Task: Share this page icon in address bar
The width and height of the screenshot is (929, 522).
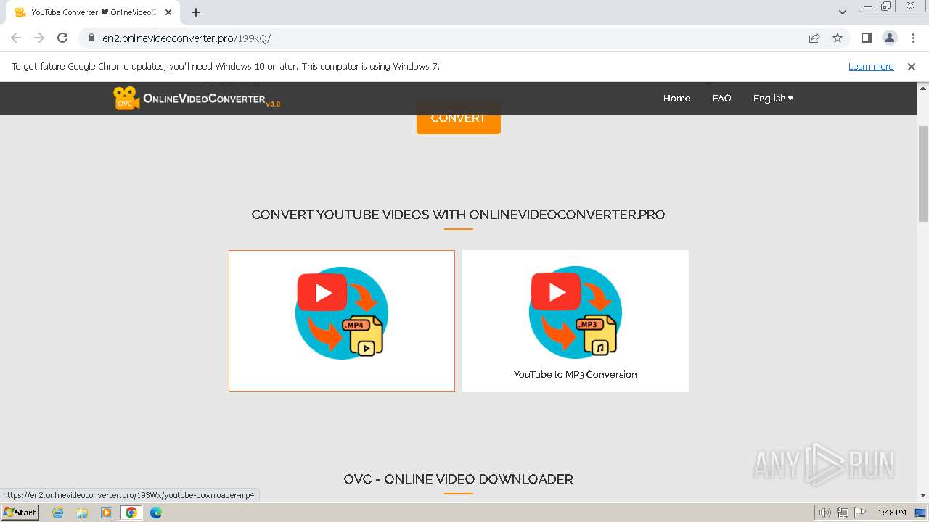Action: tap(814, 38)
